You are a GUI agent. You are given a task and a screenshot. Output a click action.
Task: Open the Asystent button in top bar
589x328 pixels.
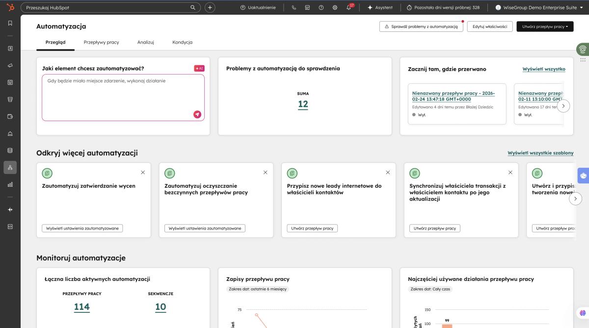[x=380, y=7]
